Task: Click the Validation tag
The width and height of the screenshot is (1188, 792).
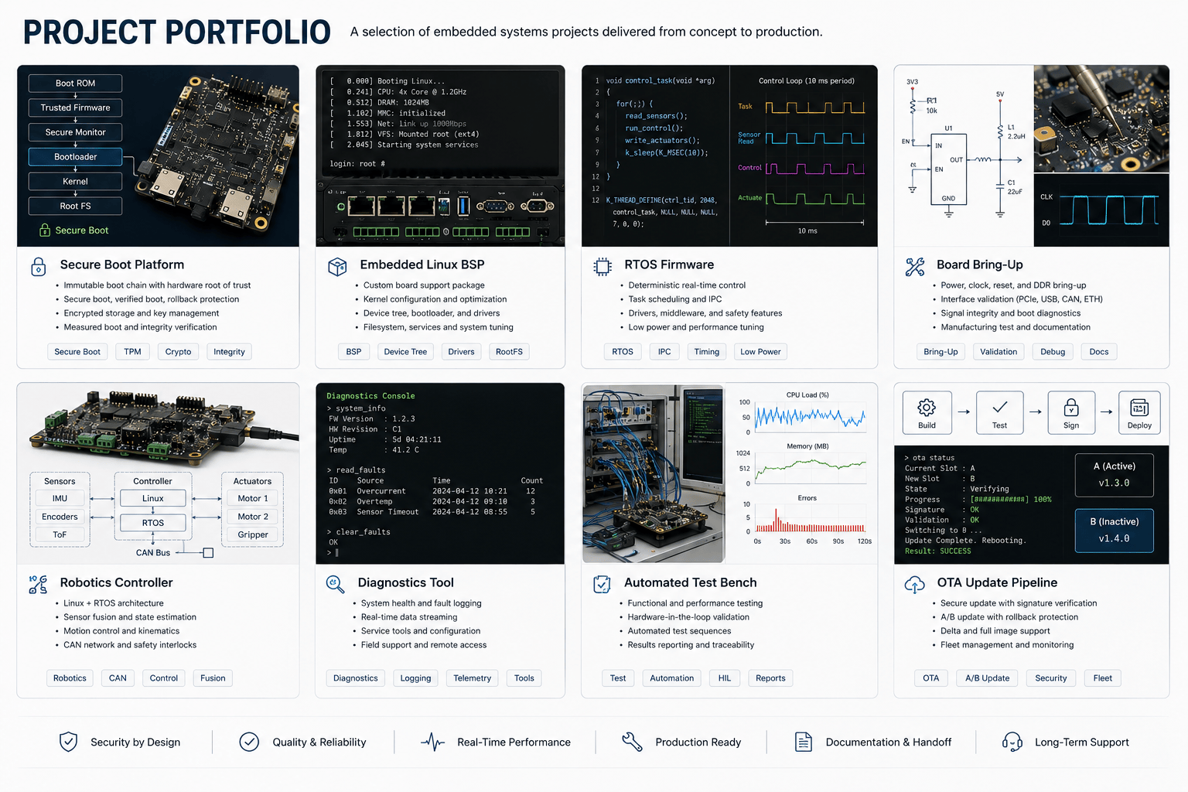Action: 999,352
